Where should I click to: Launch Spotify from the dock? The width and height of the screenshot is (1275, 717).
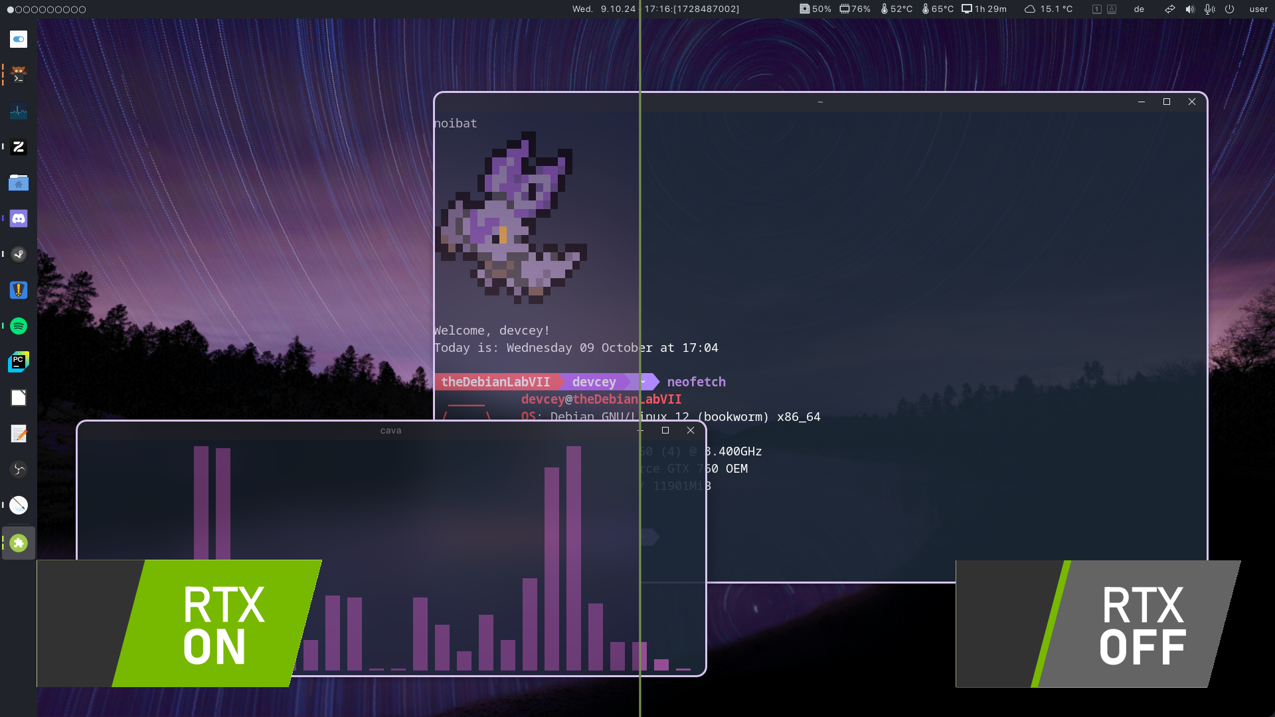pos(19,326)
